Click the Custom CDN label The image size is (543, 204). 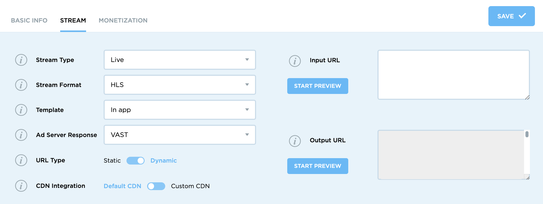tap(190, 186)
